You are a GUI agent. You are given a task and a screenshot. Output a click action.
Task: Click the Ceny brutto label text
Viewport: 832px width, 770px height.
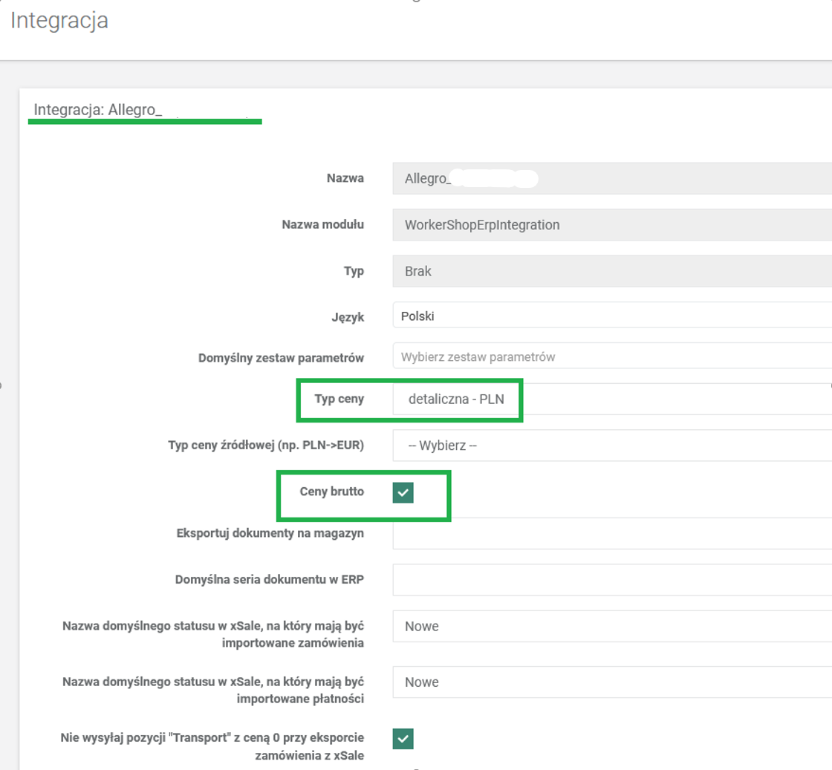[x=331, y=491]
